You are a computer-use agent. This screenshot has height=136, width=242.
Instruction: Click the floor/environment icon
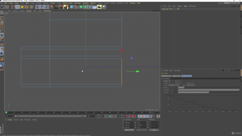click(95, 7)
